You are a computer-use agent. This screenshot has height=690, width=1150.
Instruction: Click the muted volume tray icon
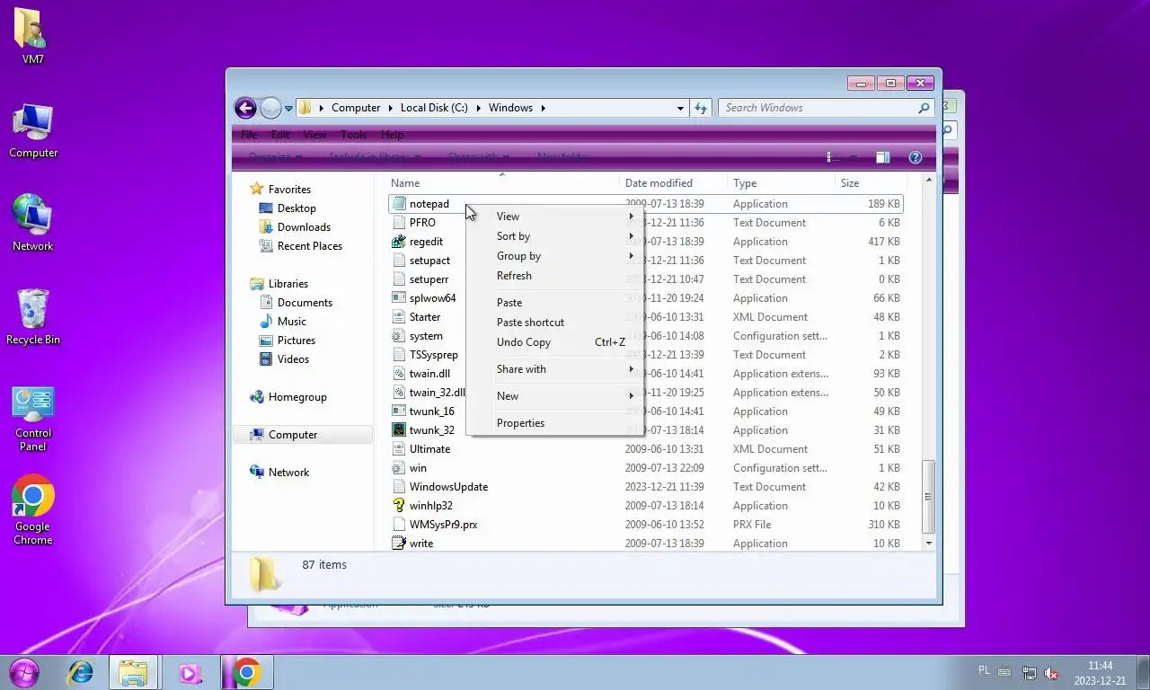coord(1051,673)
